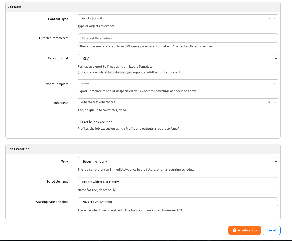This screenshot has height=241, width=292.
Task: Open the Content Type dropdown arrow
Action: pyautogui.click(x=274, y=18)
